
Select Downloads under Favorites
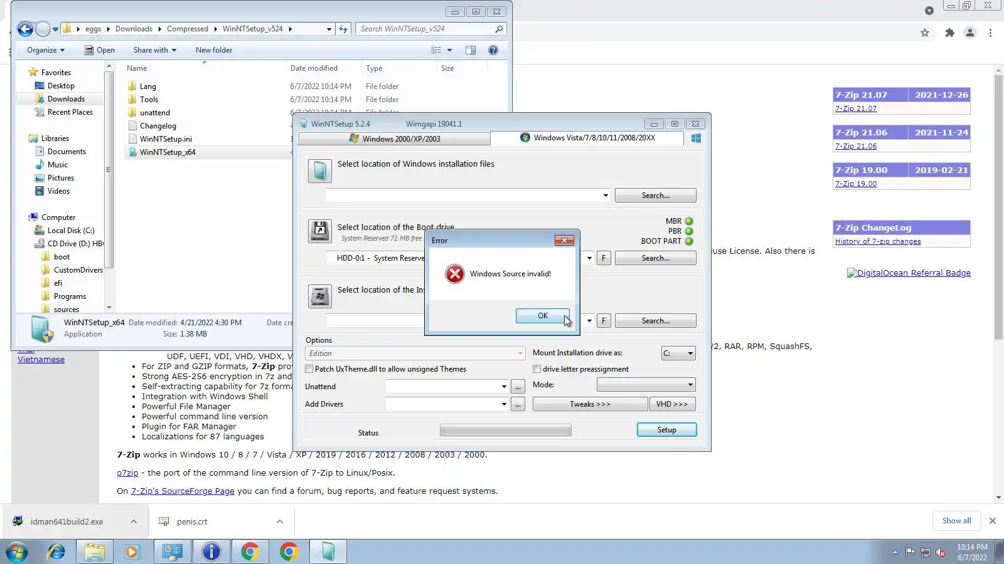66,99
